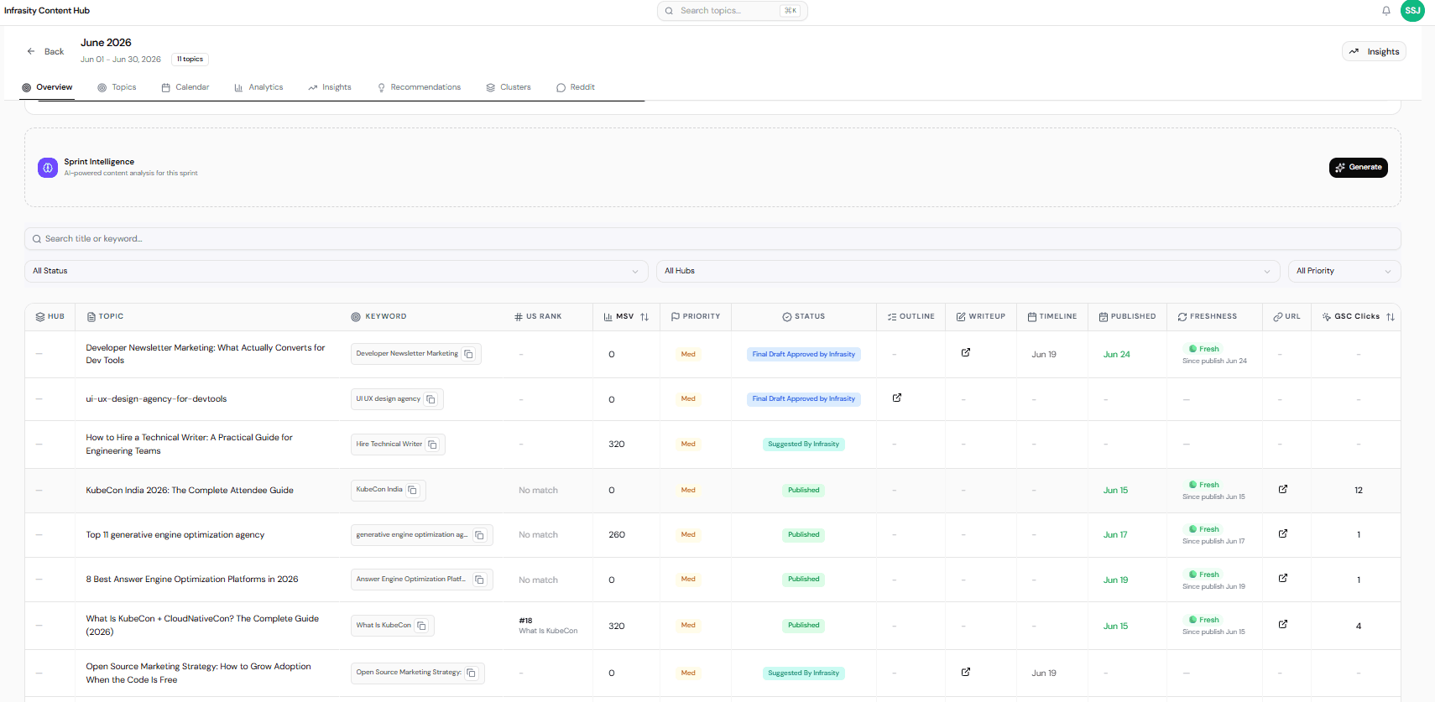1435x702 pixels.
Task: Click the STATUS column header
Action: (804, 317)
